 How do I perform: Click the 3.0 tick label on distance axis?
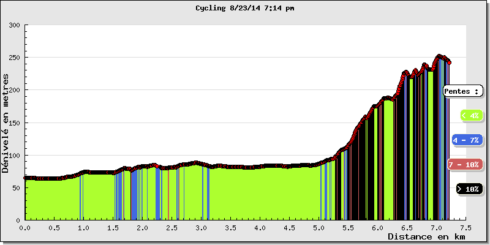202,228
